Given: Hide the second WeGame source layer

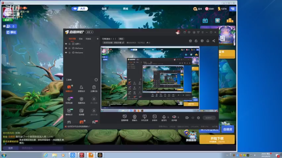Looking at the screenshot, I should click(66, 53).
